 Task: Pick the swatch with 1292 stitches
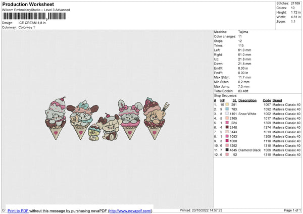(227, 145)
